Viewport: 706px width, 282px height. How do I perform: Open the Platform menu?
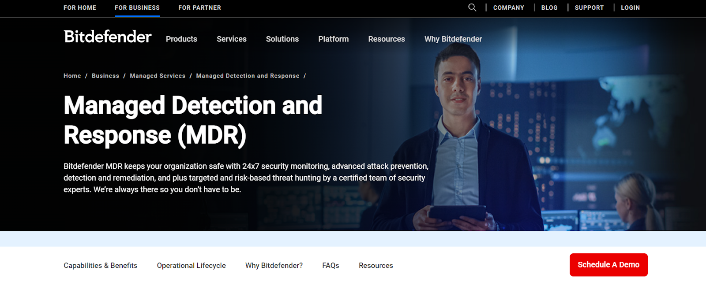[x=334, y=39]
